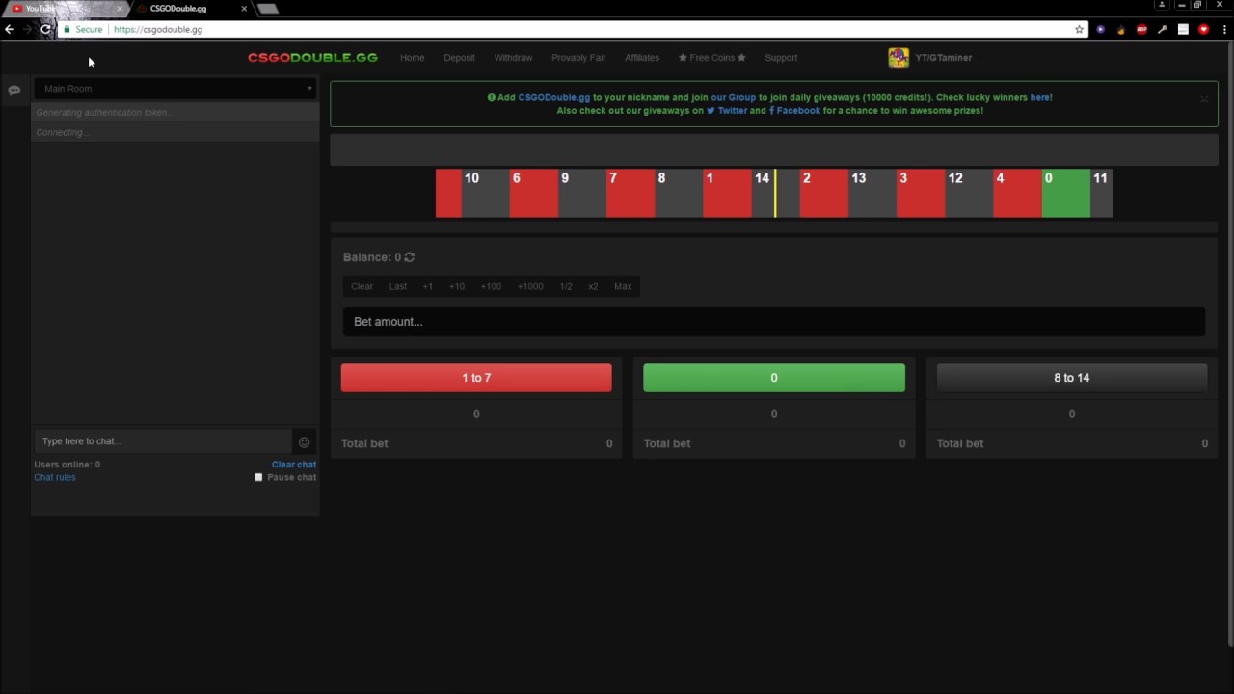Click the AdBlock Plus extension icon

(x=1141, y=30)
